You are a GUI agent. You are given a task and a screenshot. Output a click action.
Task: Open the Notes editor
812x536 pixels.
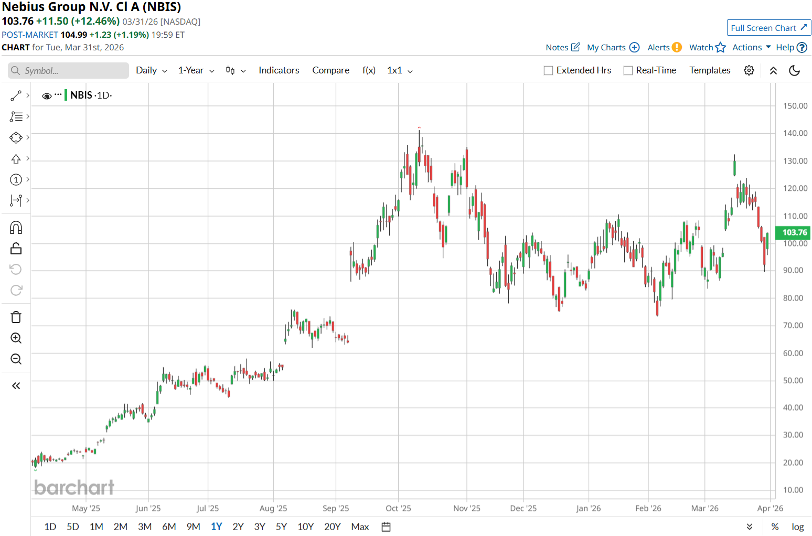(x=575, y=47)
